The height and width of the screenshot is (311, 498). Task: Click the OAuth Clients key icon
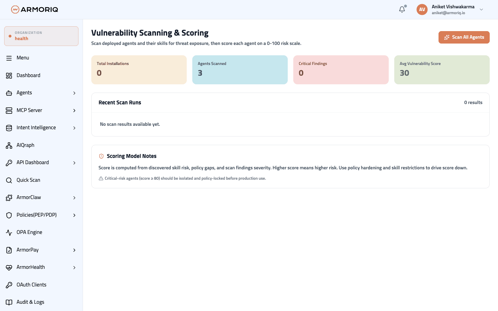click(x=9, y=285)
